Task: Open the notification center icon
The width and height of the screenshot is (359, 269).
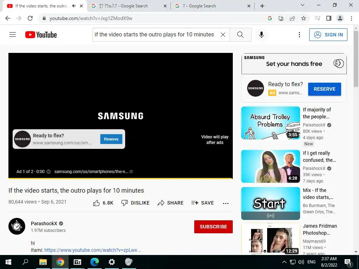Action: tap(348, 262)
